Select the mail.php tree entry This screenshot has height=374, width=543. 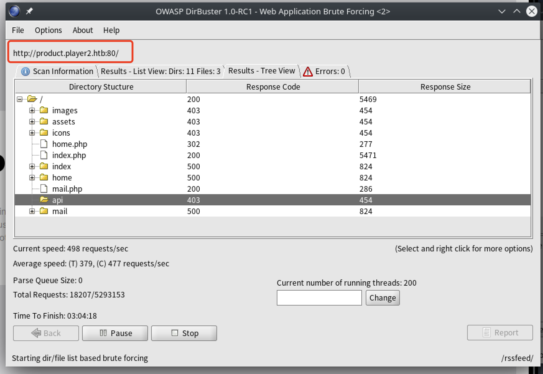[67, 189]
